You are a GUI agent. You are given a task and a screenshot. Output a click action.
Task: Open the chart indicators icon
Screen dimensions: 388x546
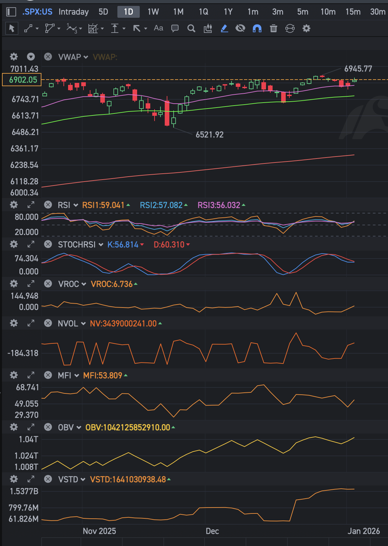pyautogui.click(x=208, y=29)
